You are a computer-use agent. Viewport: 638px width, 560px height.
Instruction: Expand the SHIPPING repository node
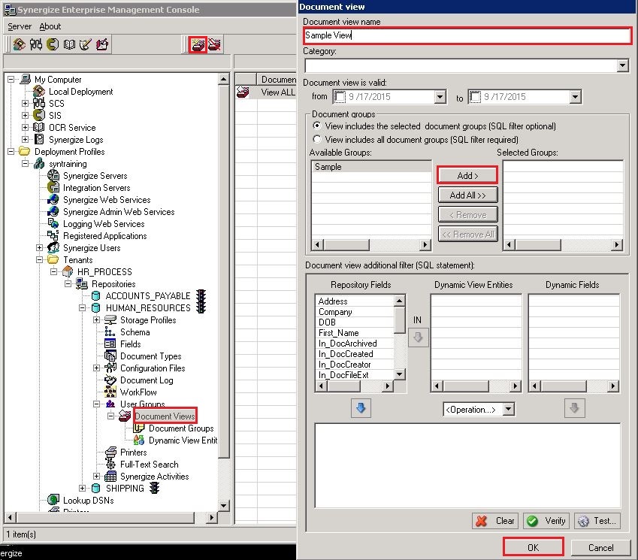tap(82, 488)
